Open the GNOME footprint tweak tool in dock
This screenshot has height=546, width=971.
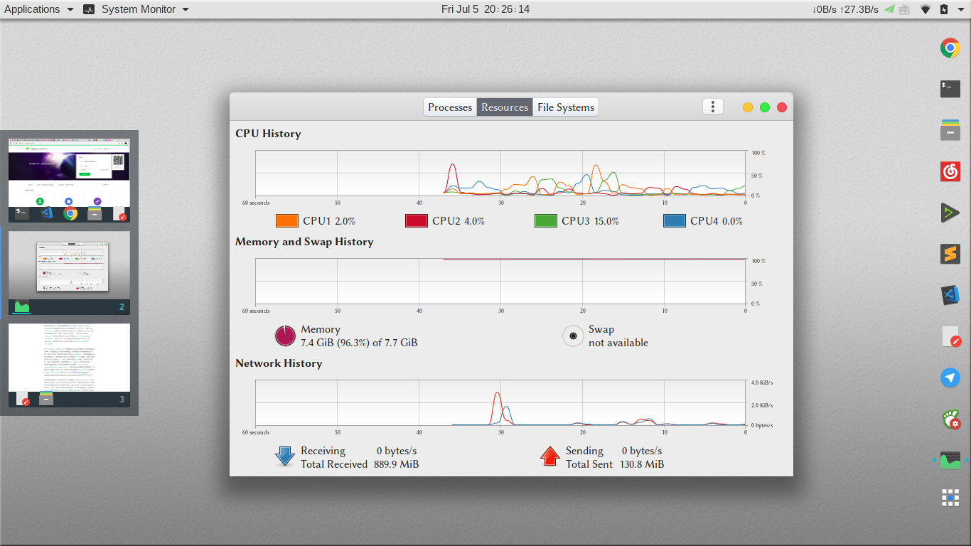[x=950, y=419]
